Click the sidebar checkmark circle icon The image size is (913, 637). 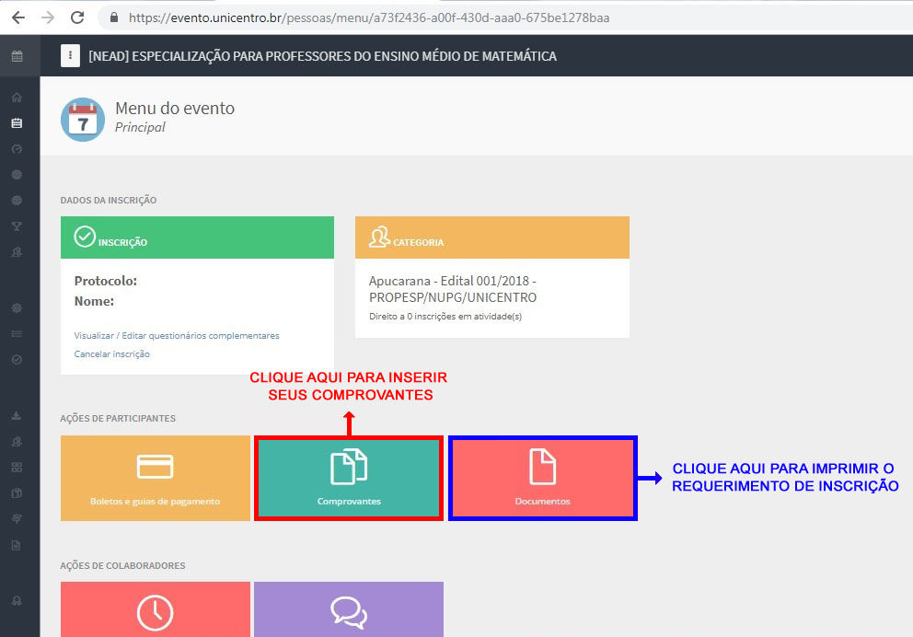(17, 359)
